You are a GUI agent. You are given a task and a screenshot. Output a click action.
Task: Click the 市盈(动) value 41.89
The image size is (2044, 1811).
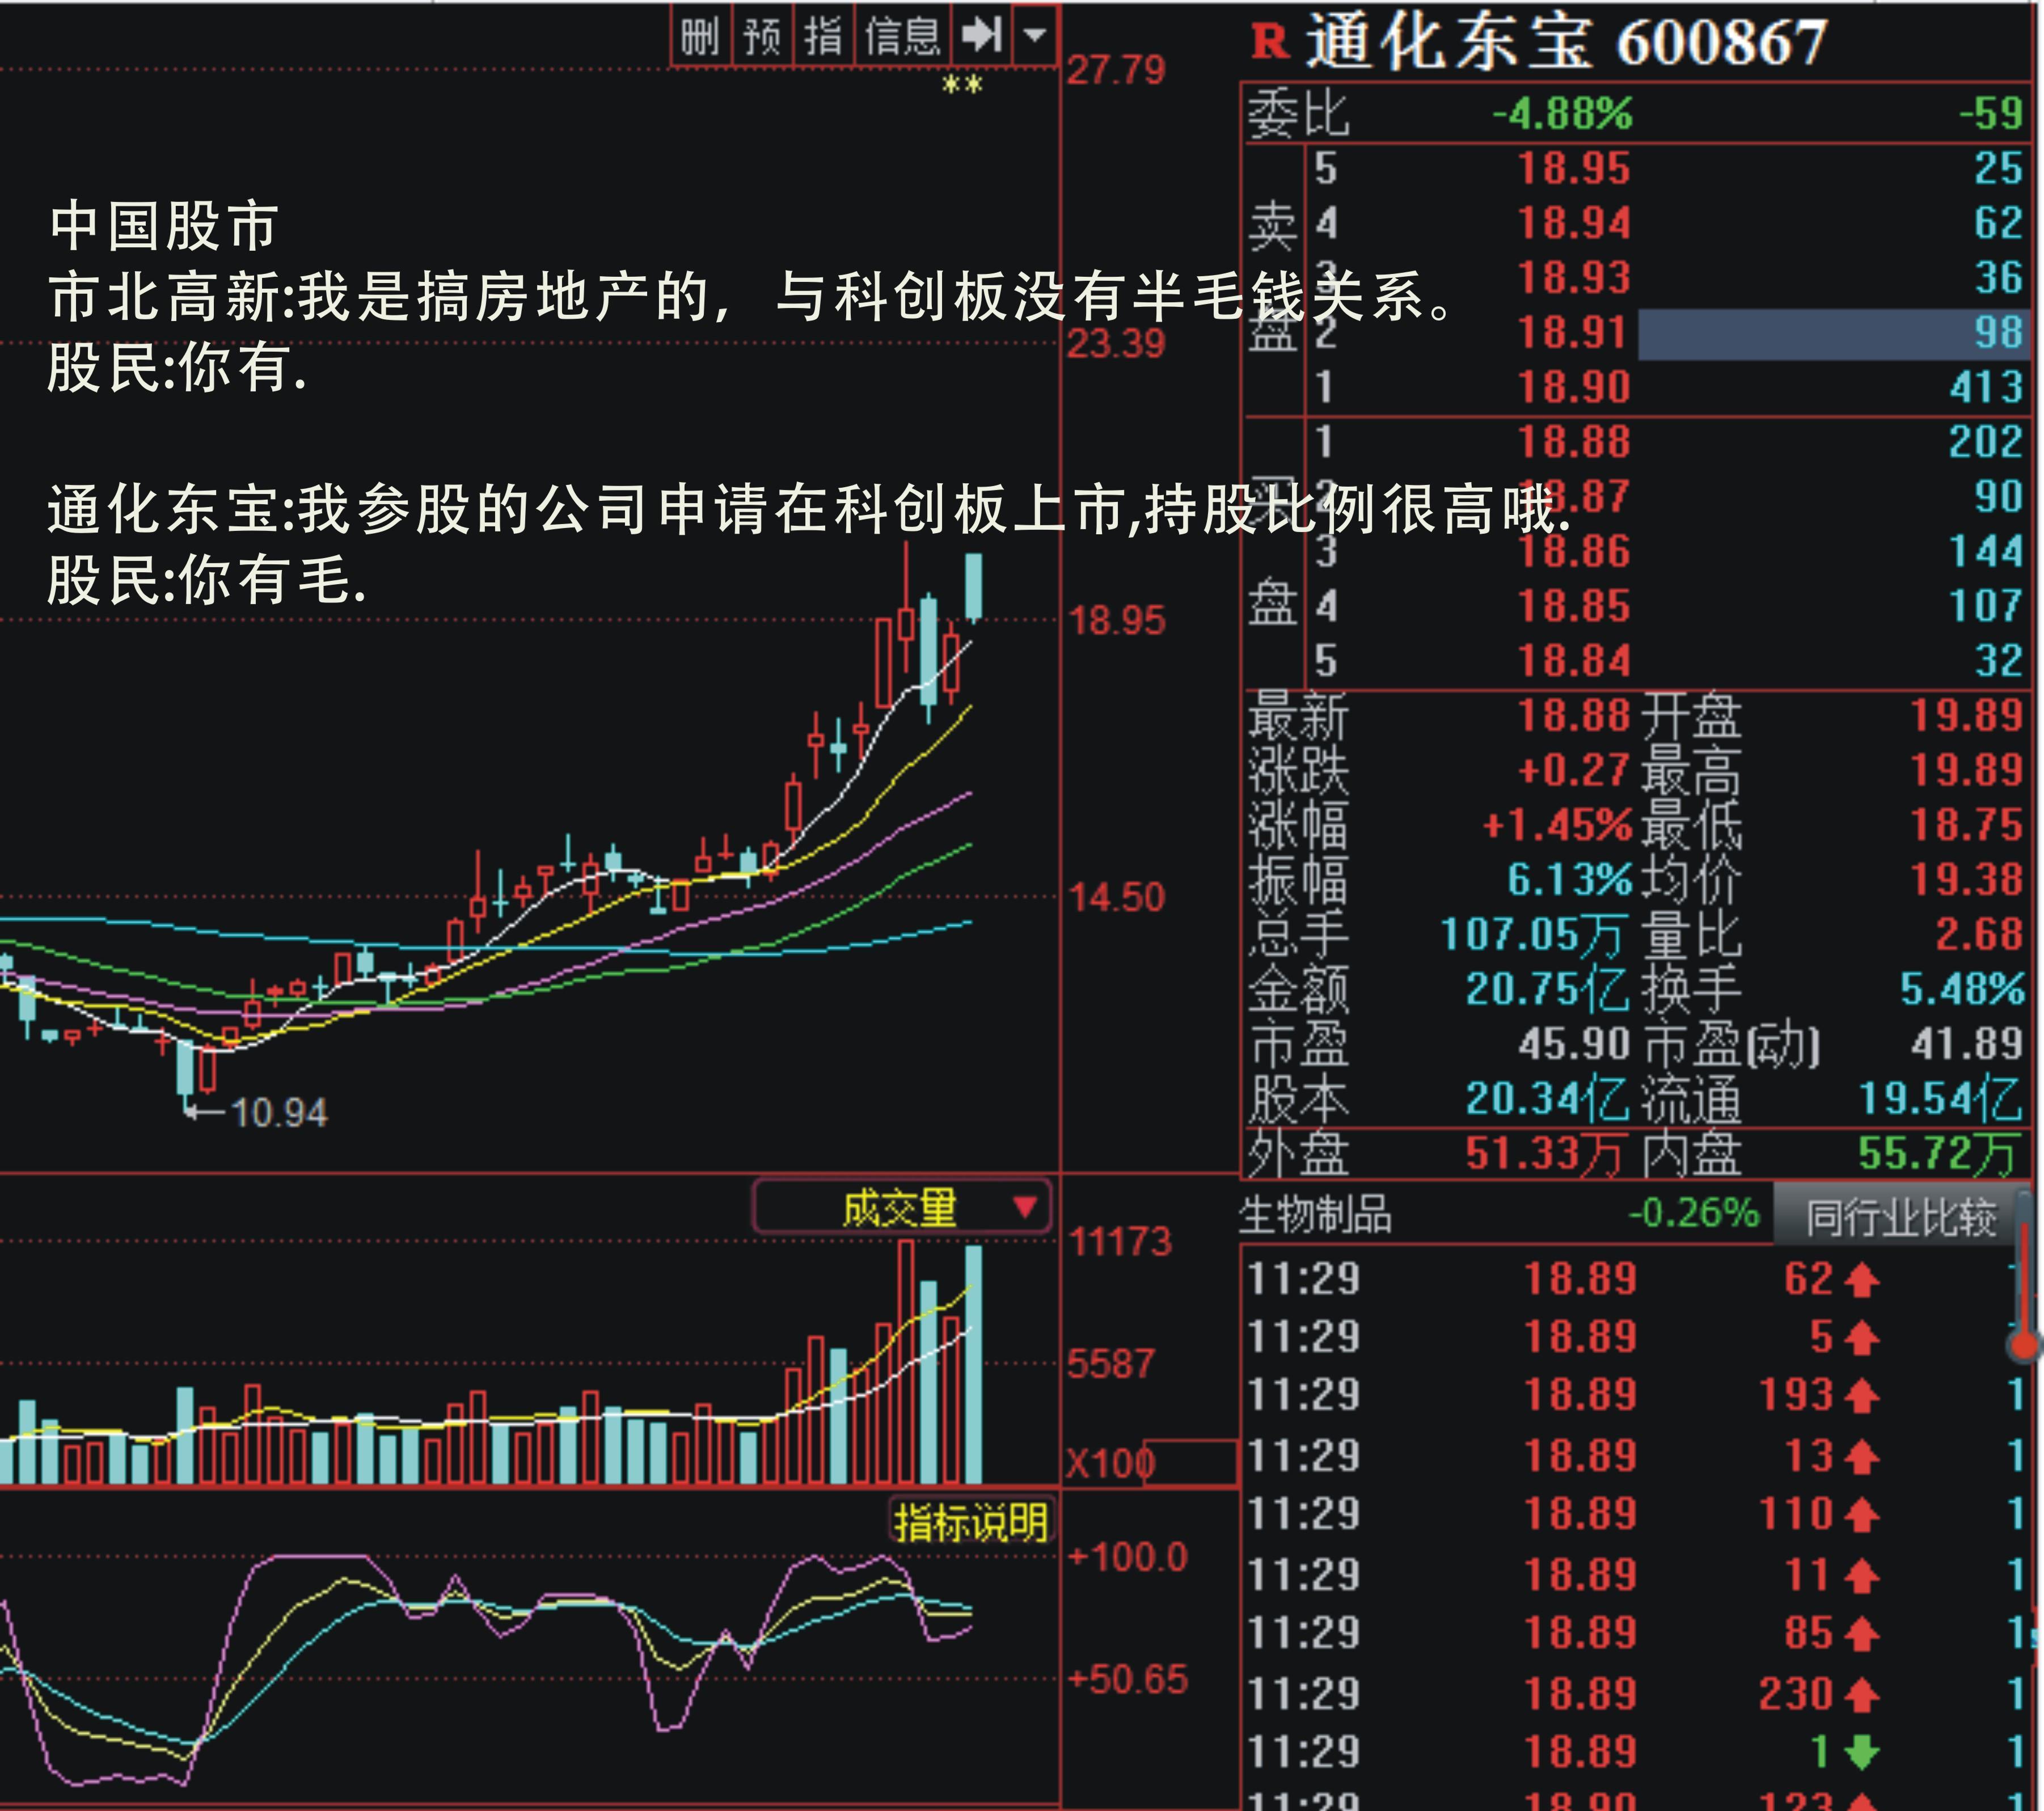pyautogui.click(x=1967, y=1045)
